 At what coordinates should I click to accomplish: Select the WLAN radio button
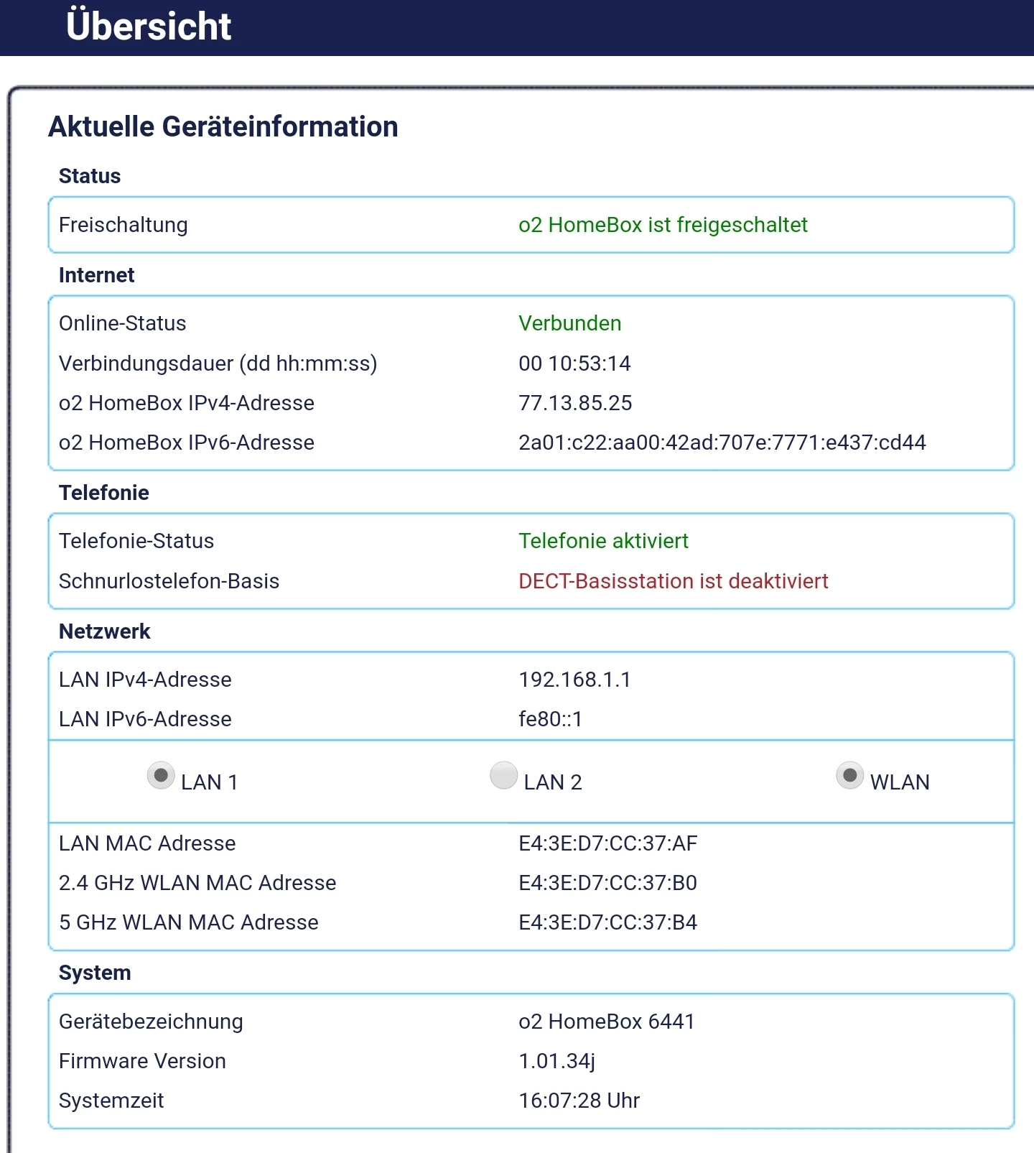[x=849, y=776]
